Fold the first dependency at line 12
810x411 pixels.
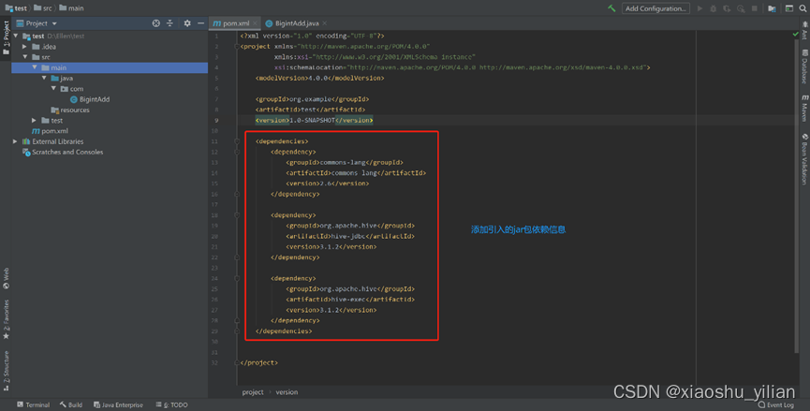(237, 152)
